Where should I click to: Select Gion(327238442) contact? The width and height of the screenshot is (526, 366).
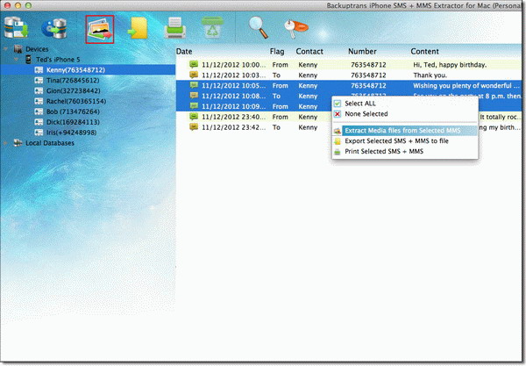(73, 90)
